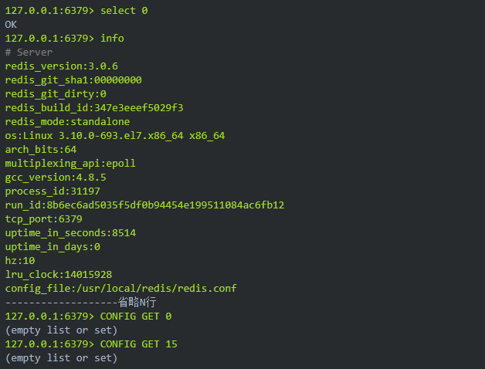485x369 pixels.
Task: Click the '# Server' section header
Action: [29, 52]
